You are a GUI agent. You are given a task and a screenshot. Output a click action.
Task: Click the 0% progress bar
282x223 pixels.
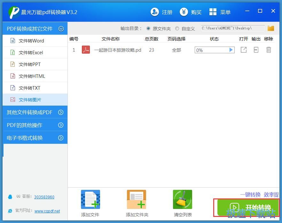coord(215,50)
